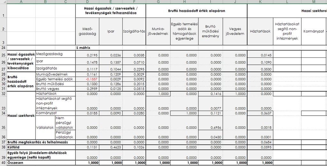327x166 pixels.
Task: Click the cell containing 0,3530
Action: tap(260, 68)
